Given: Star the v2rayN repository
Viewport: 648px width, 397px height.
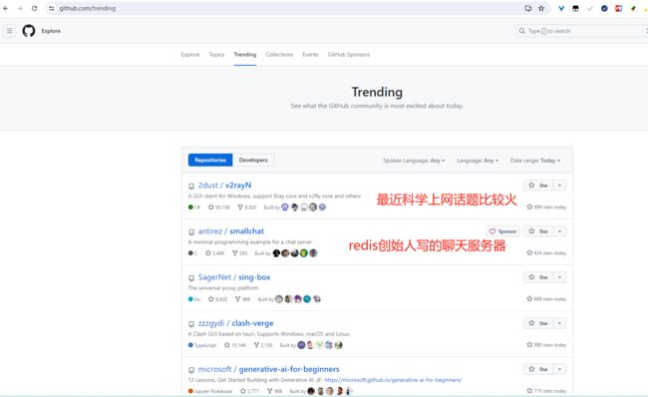Looking at the screenshot, I should (538, 186).
